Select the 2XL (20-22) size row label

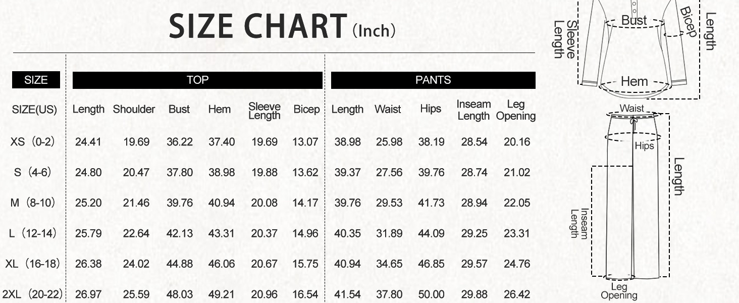[32, 294]
